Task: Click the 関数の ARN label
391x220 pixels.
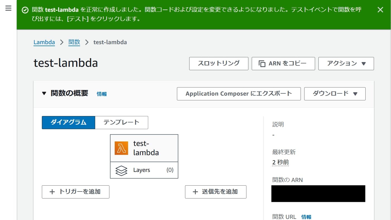Action: tap(287, 180)
